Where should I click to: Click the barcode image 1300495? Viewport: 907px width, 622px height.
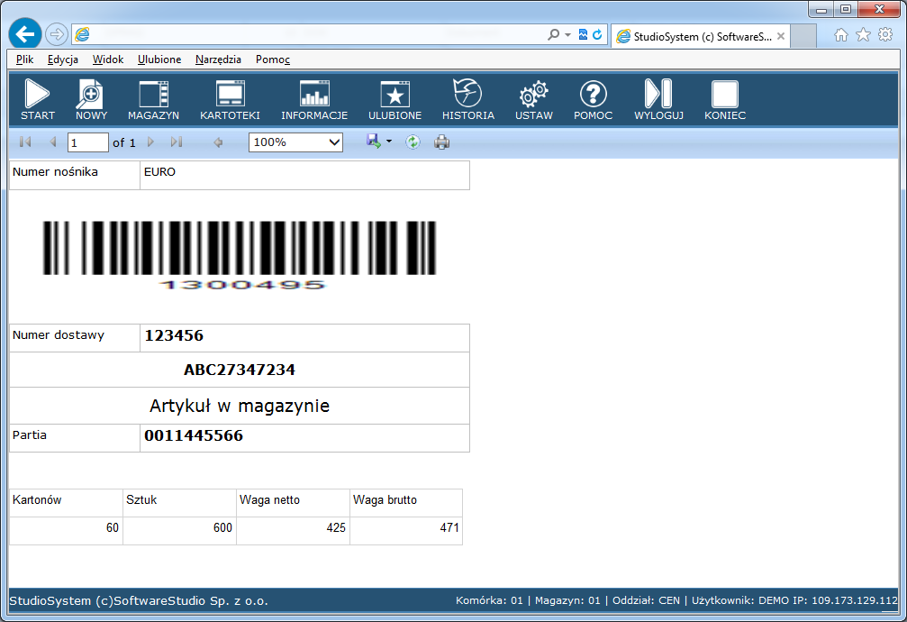pos(240,255)
